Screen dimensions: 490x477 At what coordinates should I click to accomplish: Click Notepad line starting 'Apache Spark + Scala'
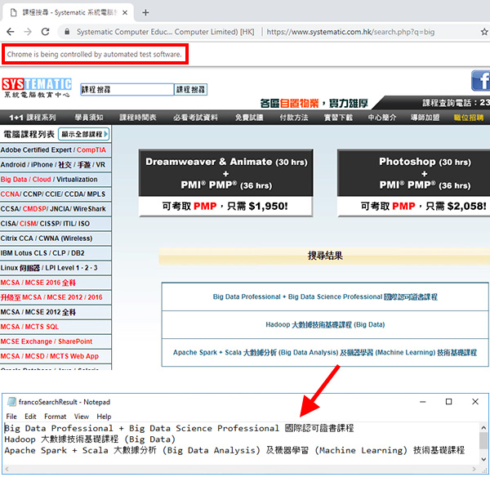click(x=234, y=450)
